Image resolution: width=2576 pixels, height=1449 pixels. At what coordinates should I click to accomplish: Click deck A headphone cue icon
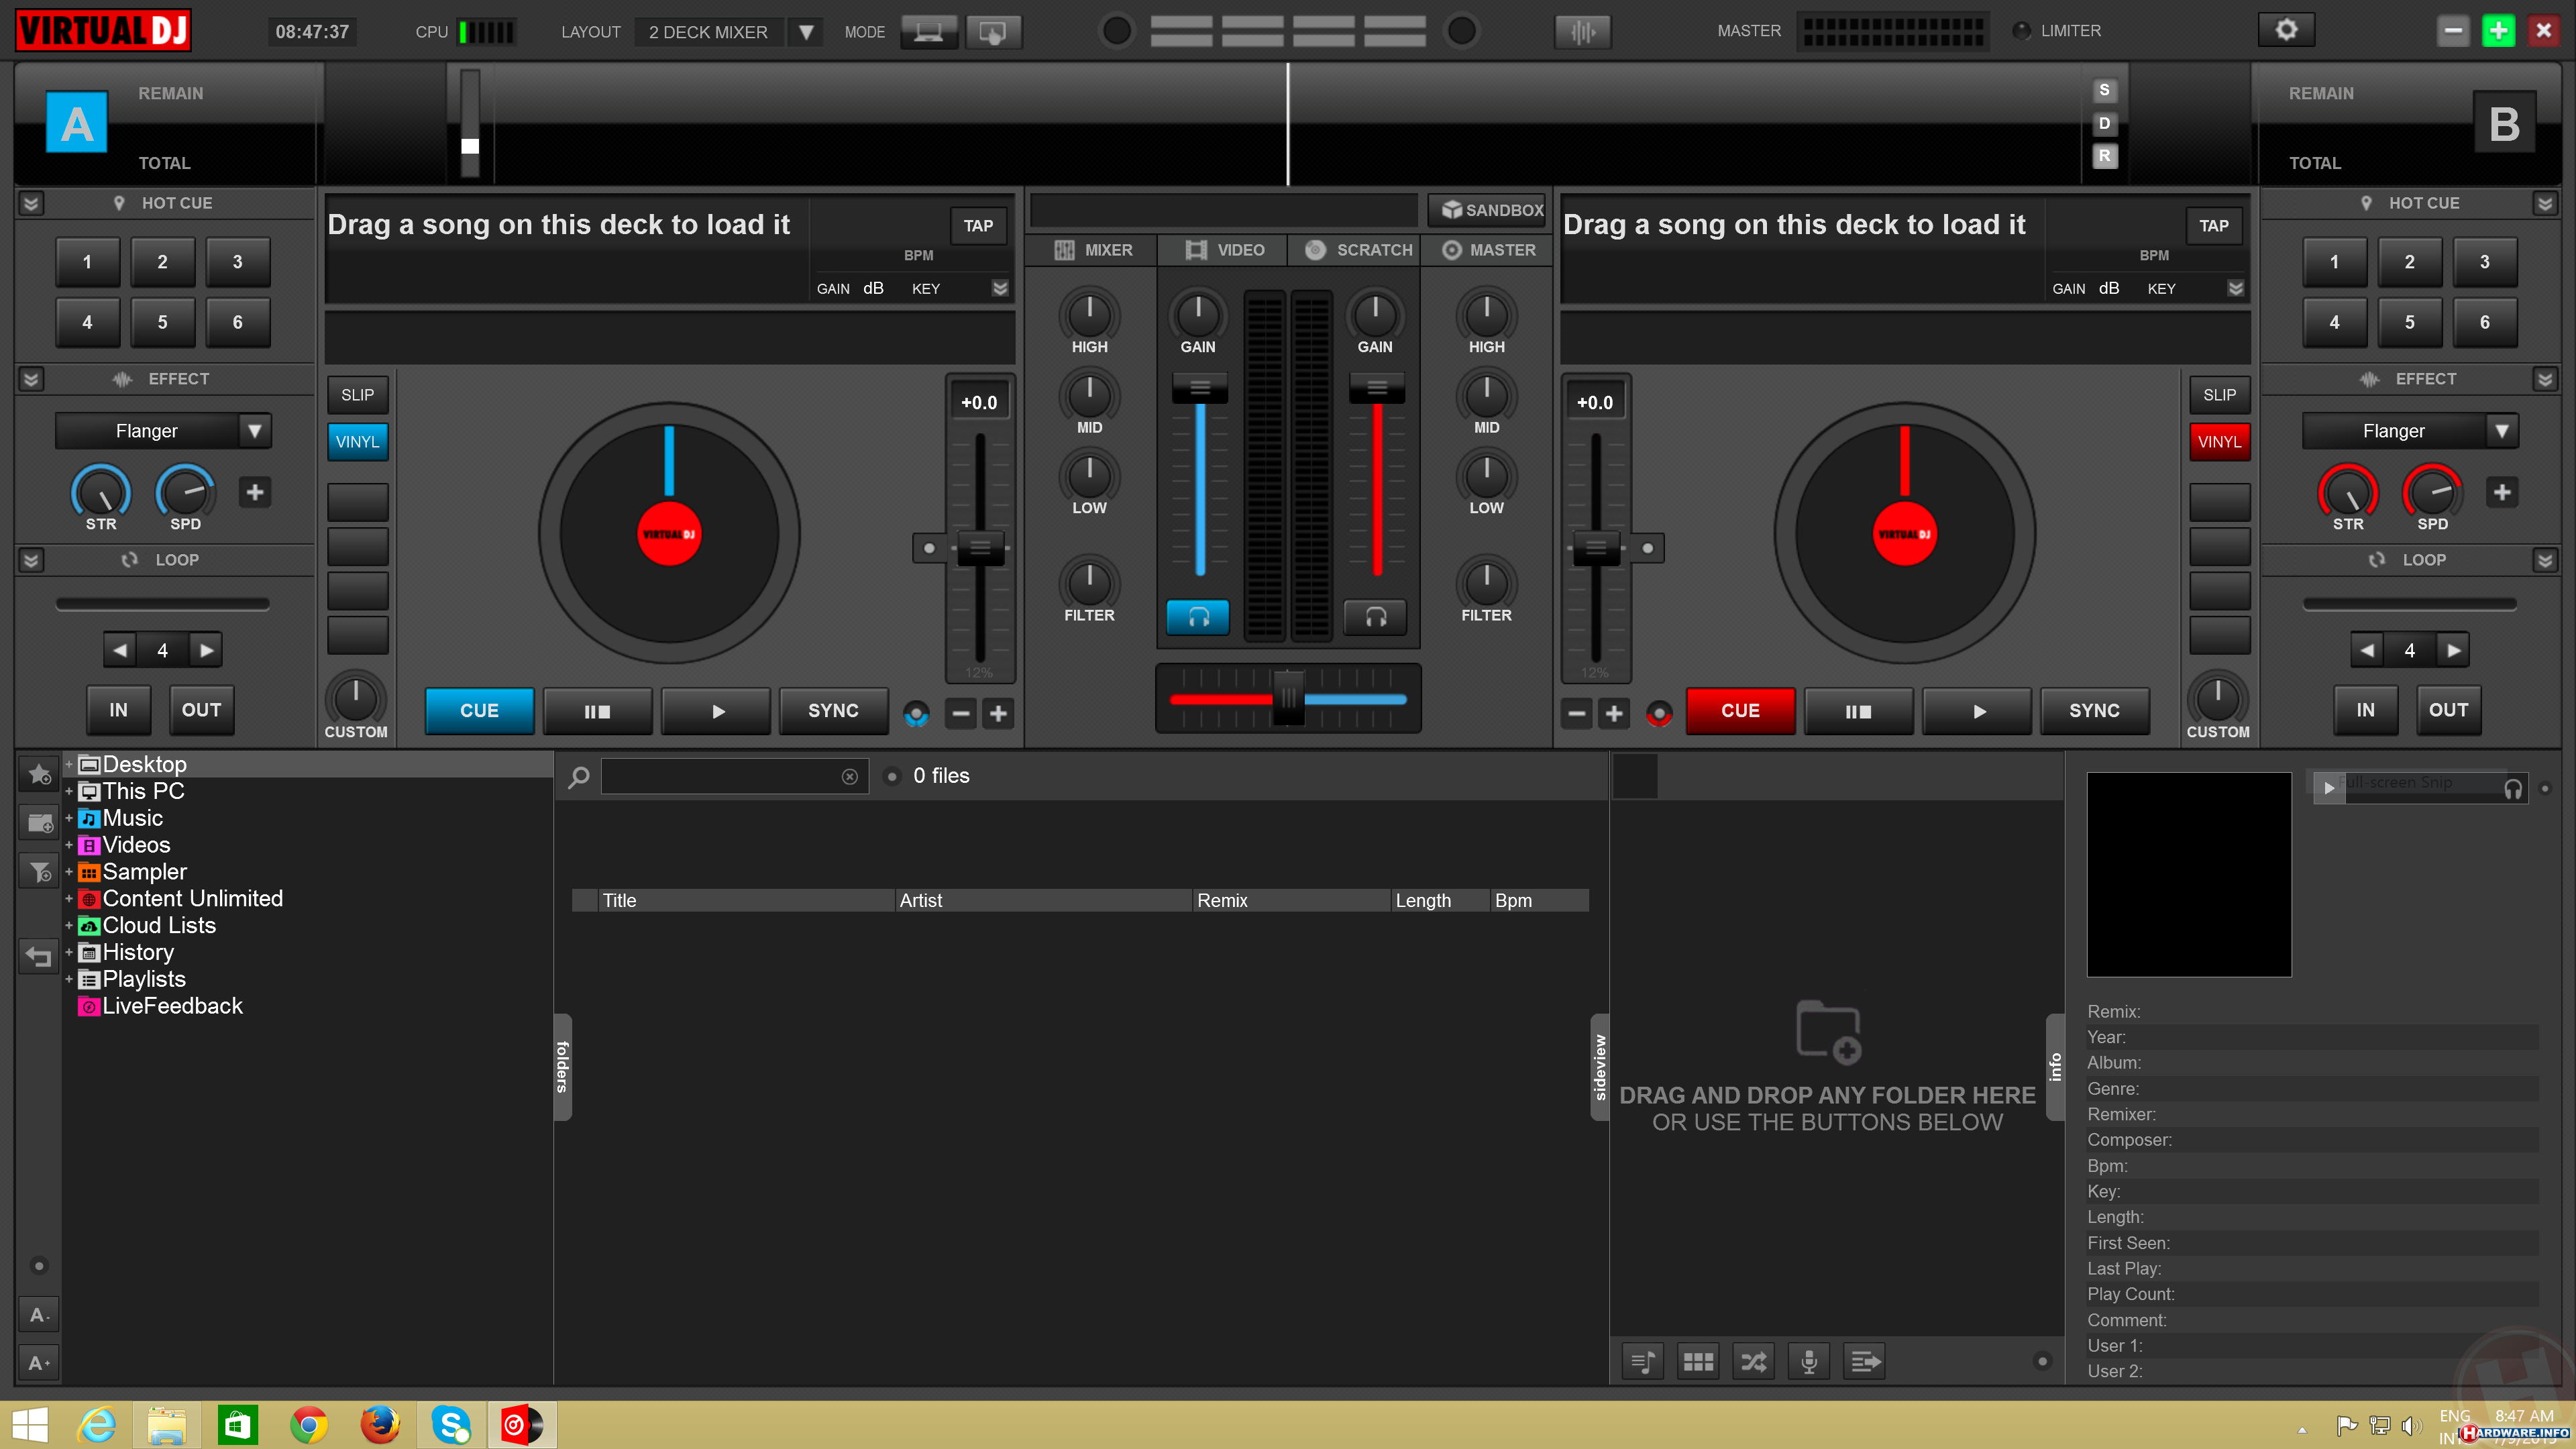tap(1197, 617)
